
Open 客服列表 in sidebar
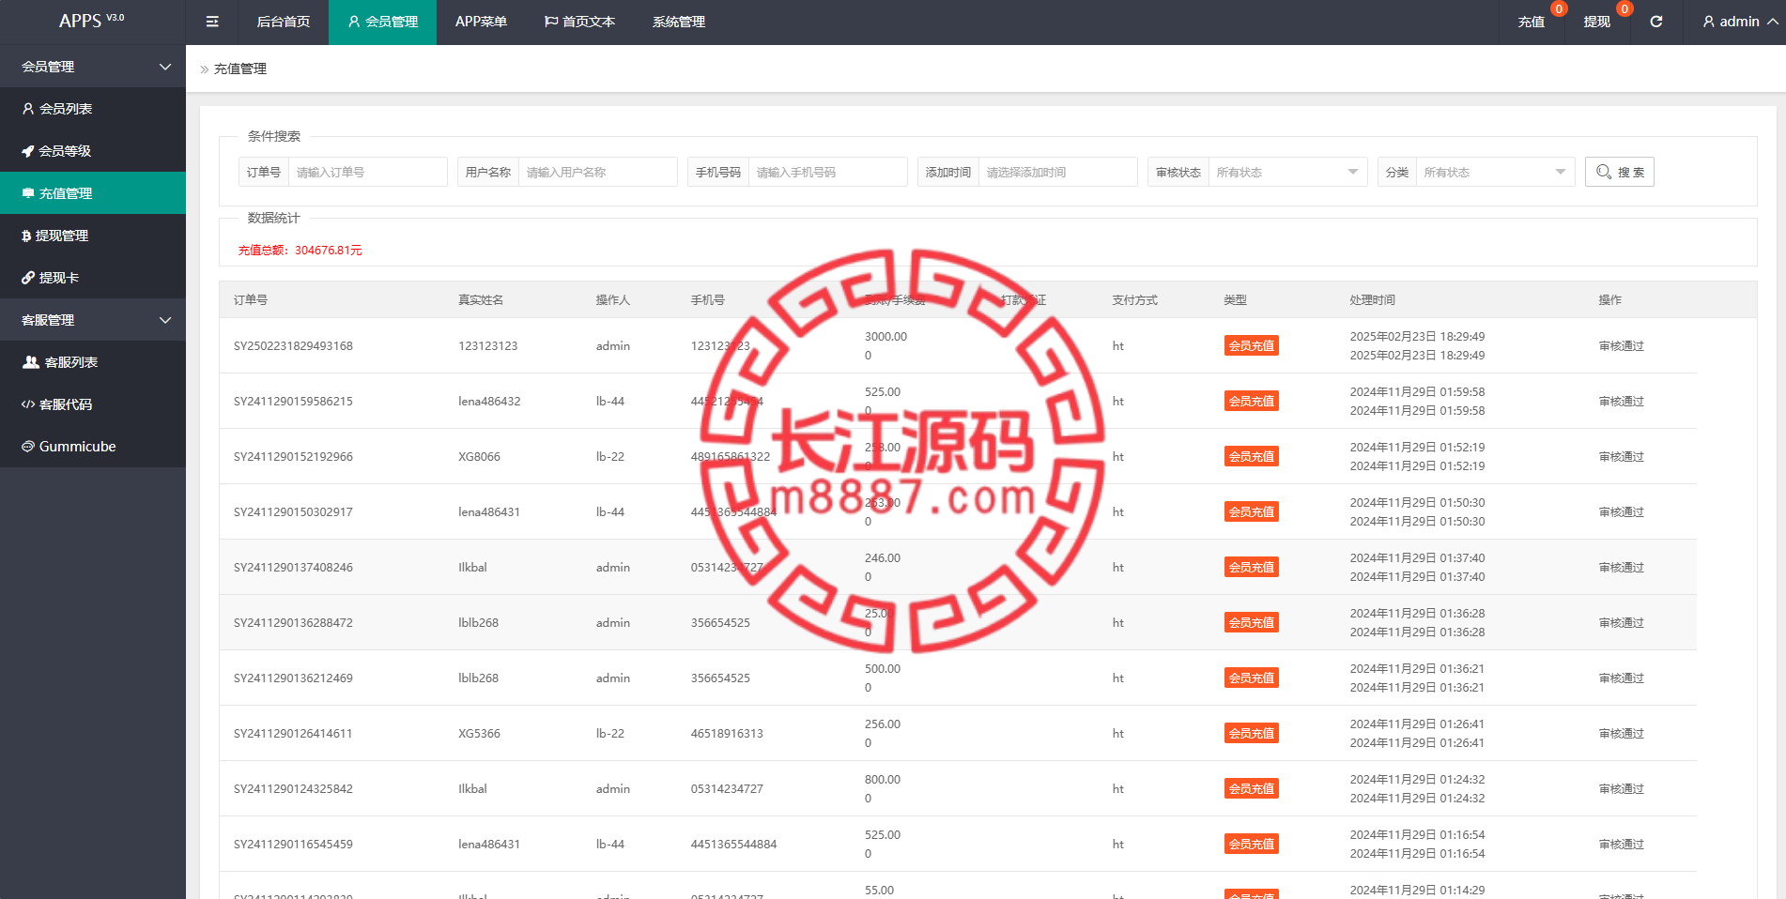tap(93, 362)
